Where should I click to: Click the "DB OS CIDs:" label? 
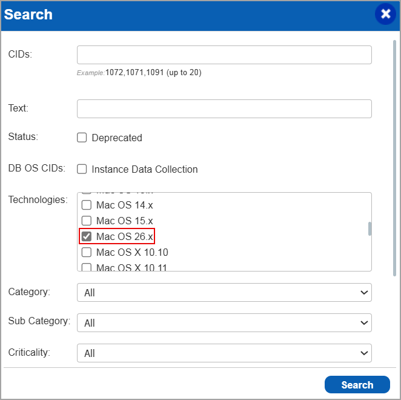36,168
